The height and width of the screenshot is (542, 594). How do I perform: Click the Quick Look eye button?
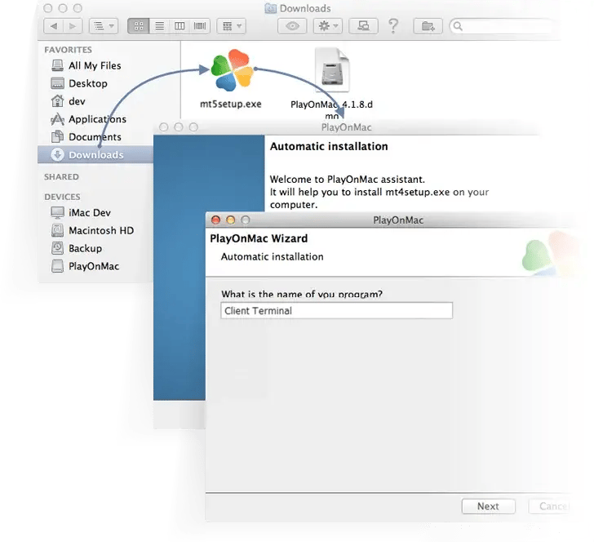tap(292, 26)
